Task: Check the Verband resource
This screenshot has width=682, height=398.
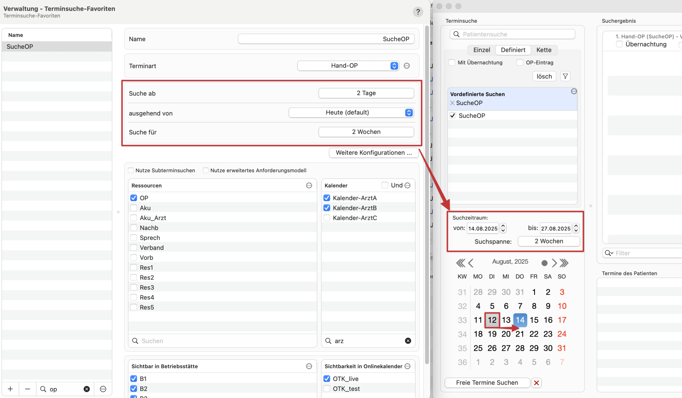Action: click(x=134, y=248)
